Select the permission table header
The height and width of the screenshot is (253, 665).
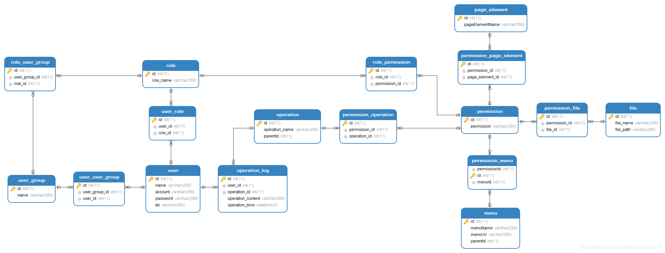490,112
